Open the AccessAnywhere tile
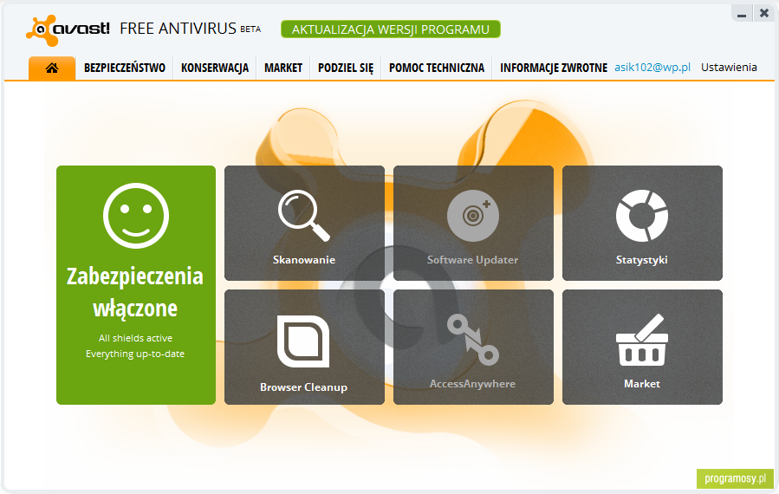This screenshot has height=494, width=779. click(x=473, y=347)
